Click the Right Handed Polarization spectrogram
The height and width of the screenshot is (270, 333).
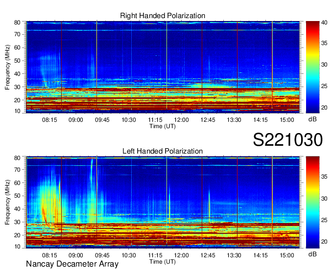coord(163,67)
